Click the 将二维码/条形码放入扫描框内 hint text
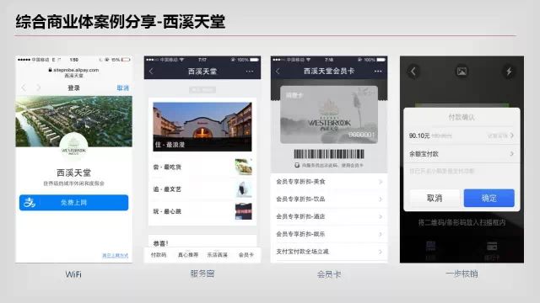 [x=462, y=222]
